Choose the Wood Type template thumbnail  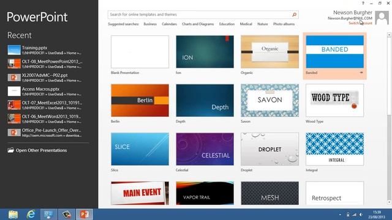pos(335,100)
